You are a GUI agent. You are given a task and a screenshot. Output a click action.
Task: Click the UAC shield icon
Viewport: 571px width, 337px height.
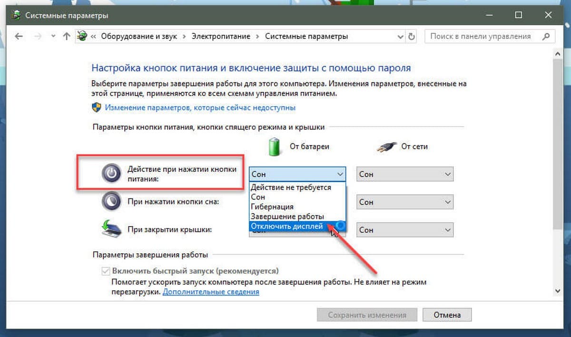click(x=97, y=108)
